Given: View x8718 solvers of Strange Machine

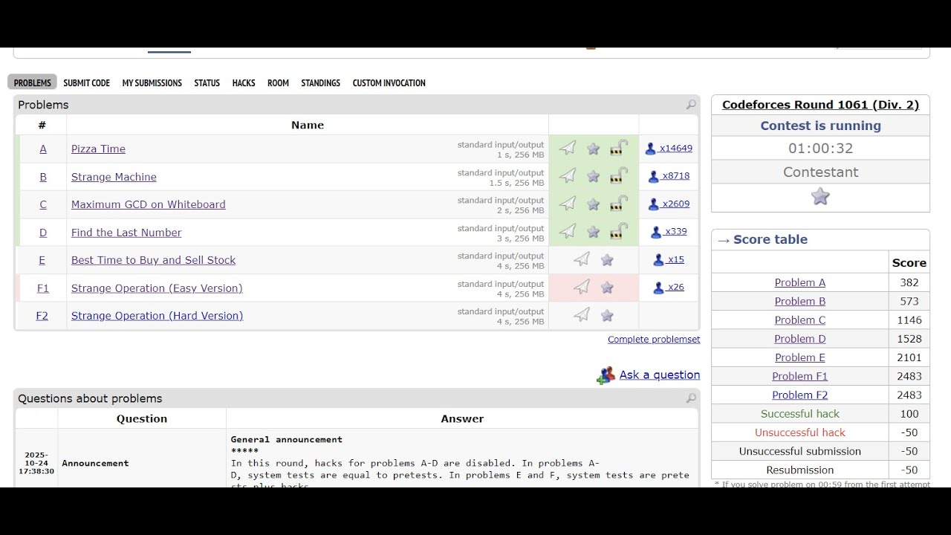Looking at the screenshot, I should click(x=675, y=176).
